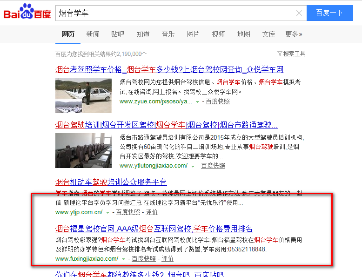Visit www.zyue.com/jxsoso/ya... URL
The height and width of the screenshot is (277, 362).
click(156, 101)
